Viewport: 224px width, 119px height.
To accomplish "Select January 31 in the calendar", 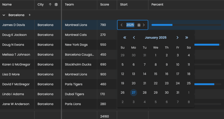I will pyautogui.click(x=178, y=93).
